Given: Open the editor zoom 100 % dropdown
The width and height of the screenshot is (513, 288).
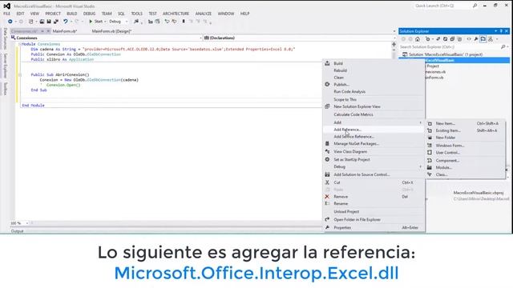Looking at the screenshot, I should pyautogui.click(x=19, y=223).
